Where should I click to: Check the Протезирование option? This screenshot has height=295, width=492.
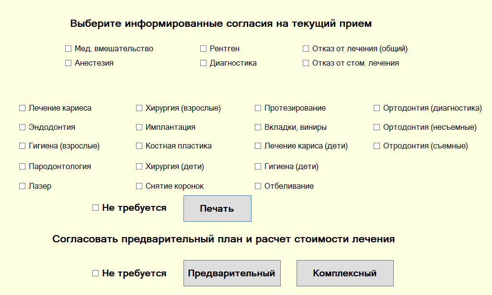pyautogui.click(x=258, y=108)
